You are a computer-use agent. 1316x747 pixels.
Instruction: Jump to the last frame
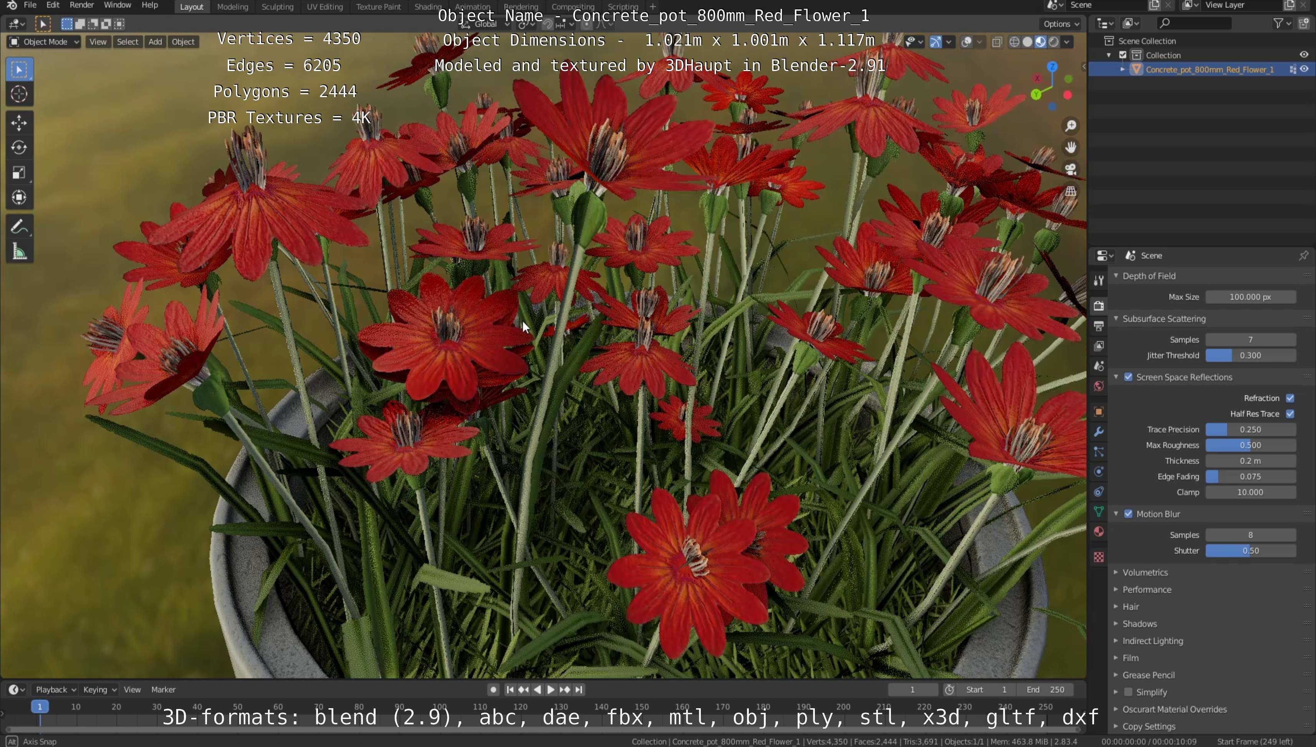tap(578, 689)
